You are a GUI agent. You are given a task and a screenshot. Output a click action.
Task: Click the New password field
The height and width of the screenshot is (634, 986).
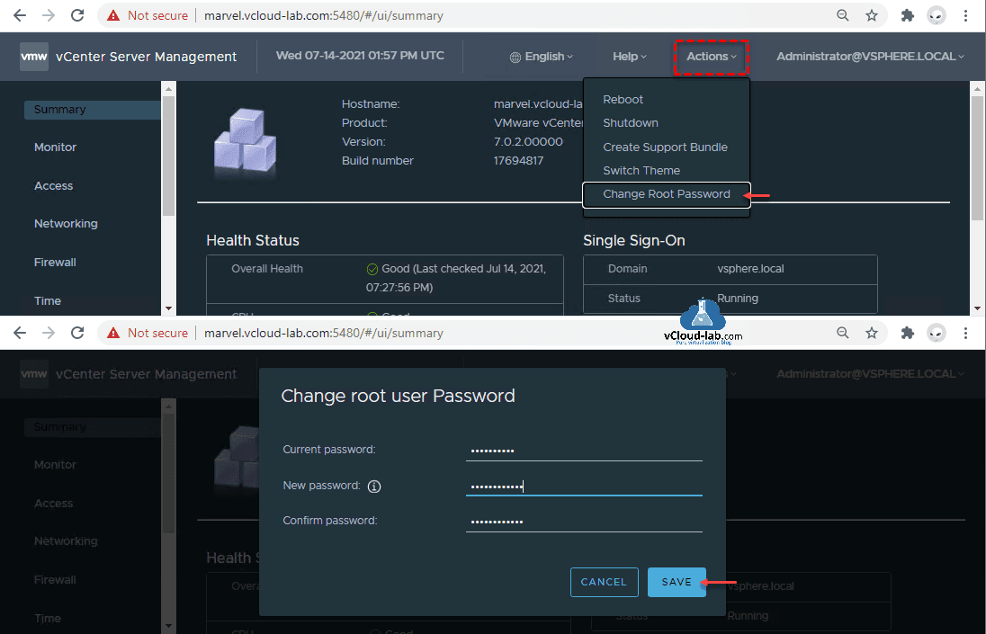point(584,486)
